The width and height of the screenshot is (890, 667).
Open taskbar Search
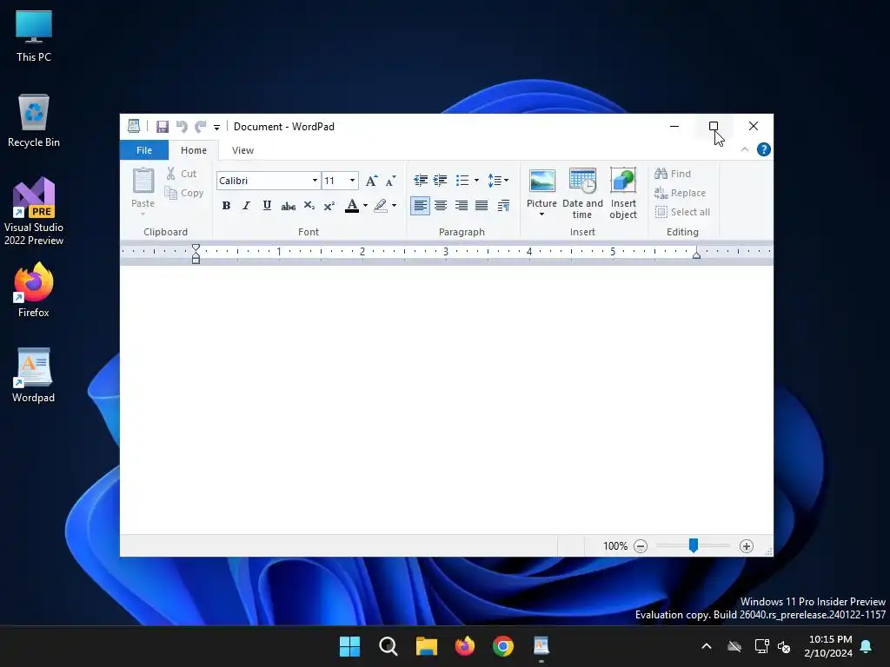coord(389,646)
